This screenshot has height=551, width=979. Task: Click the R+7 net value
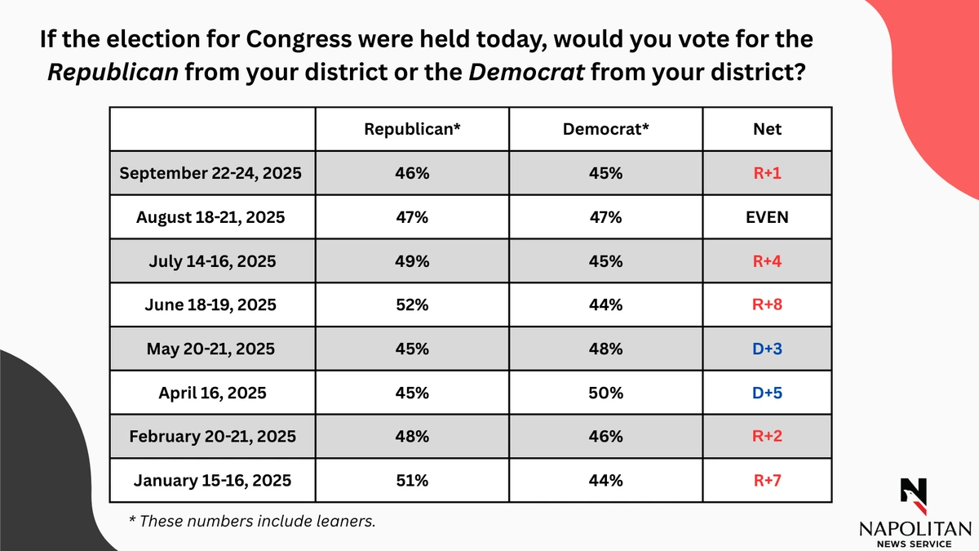[768, 481]
